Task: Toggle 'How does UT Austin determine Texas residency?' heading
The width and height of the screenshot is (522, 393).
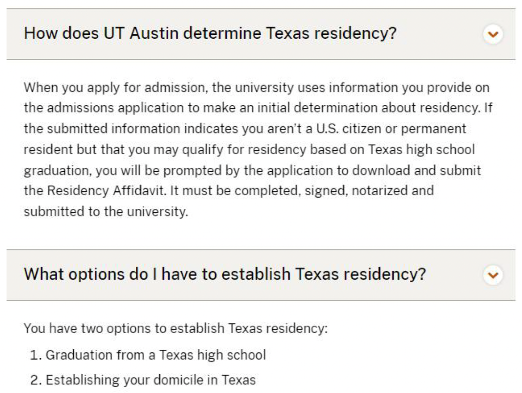Action: tap(210, 33)
